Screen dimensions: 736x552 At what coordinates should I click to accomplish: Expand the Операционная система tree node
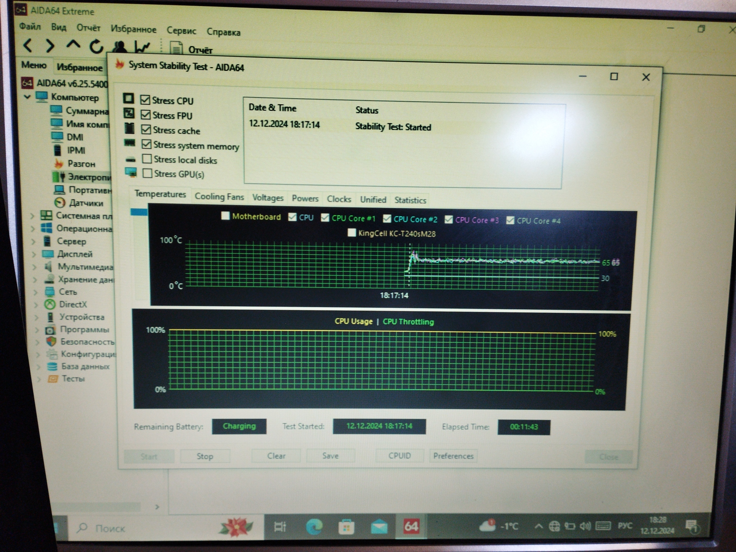click(33, 229)
